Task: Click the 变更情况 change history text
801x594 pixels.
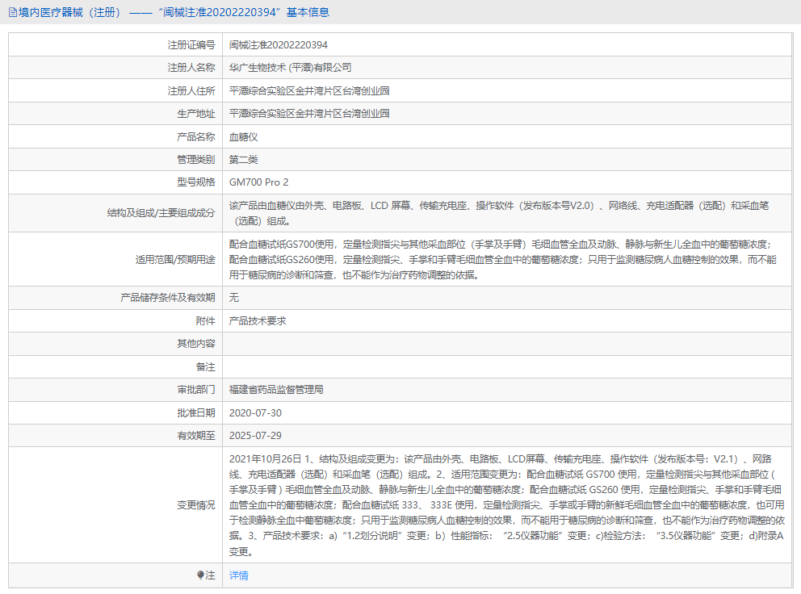Action: coord(507,505)
